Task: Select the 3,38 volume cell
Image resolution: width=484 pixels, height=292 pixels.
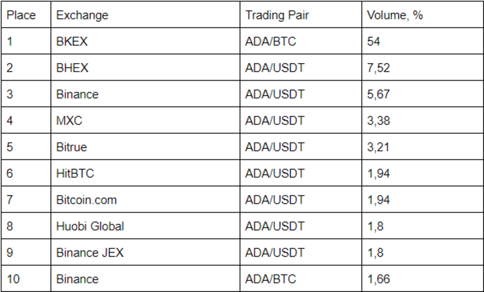Action: pos(378,121)
